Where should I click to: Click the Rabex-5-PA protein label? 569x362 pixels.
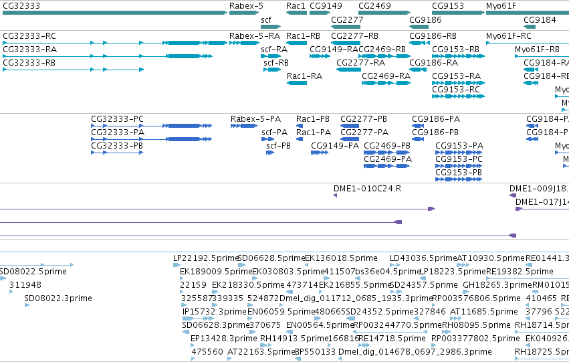coord(256,119)
